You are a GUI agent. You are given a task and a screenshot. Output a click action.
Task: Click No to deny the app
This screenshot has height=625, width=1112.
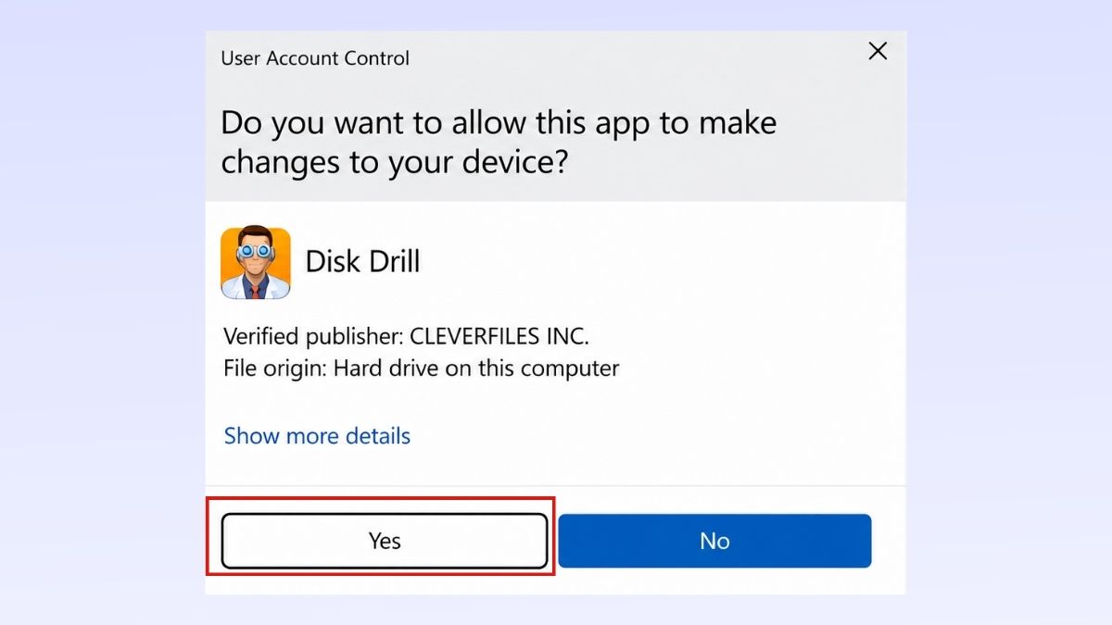(714, 541)
